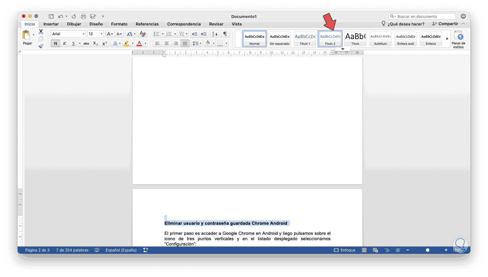
Task: Increase font size with the larger A icon
Action: [110, 34]
